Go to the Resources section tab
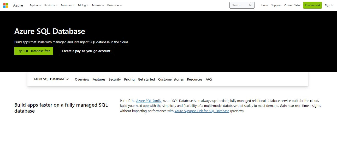The image size is (337, 141). click(x=194, y=79)
